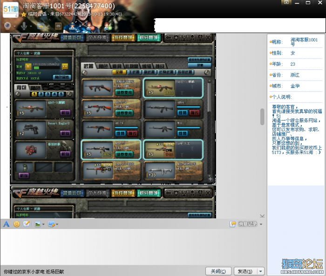Click the game trophy icon in top screenshot

pyautogui.click(x=184, y=38)
